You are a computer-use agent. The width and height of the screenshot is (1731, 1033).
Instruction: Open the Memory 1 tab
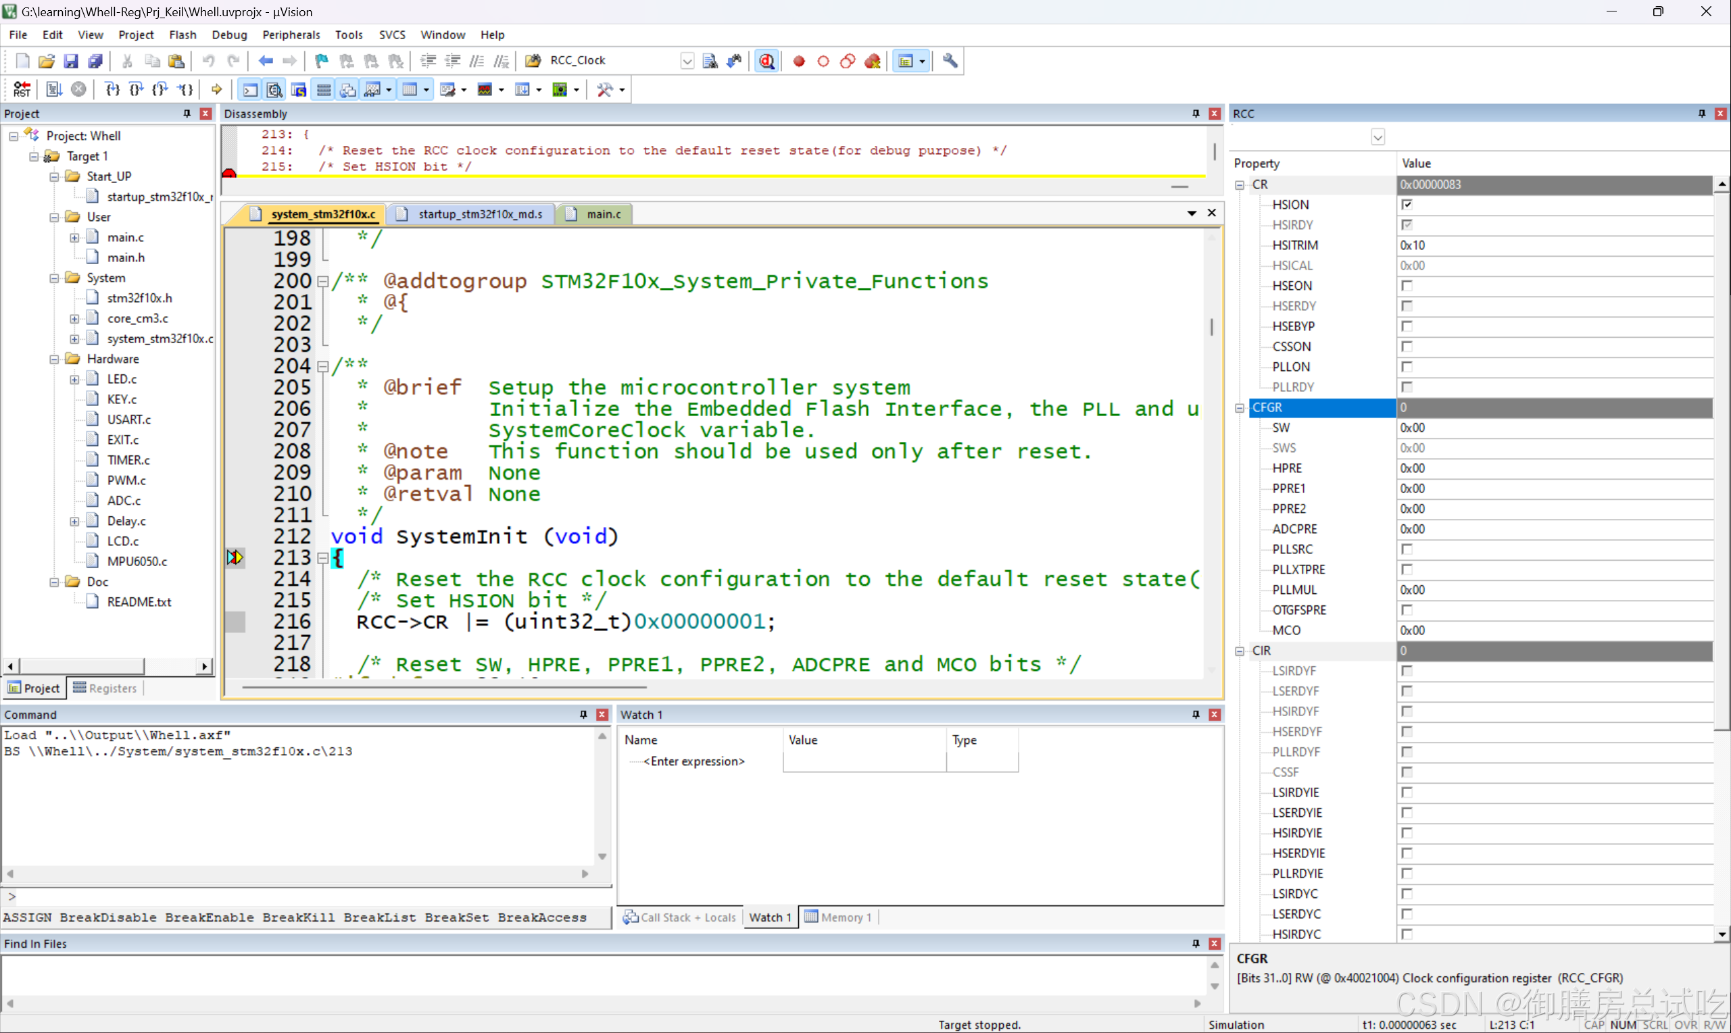837,917
